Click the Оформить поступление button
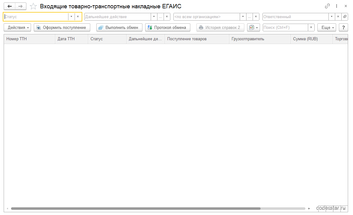This screenshot has width=353, height=215. coord(62,28)
